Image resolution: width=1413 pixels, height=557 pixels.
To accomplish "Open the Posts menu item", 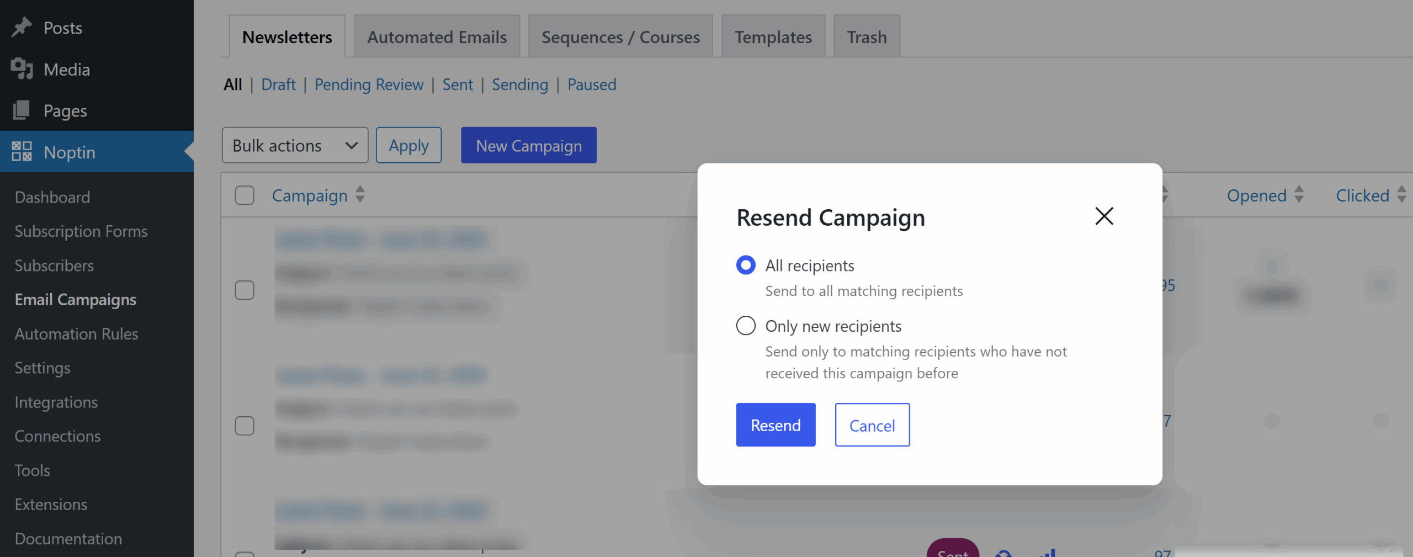I will click(97, 28).
